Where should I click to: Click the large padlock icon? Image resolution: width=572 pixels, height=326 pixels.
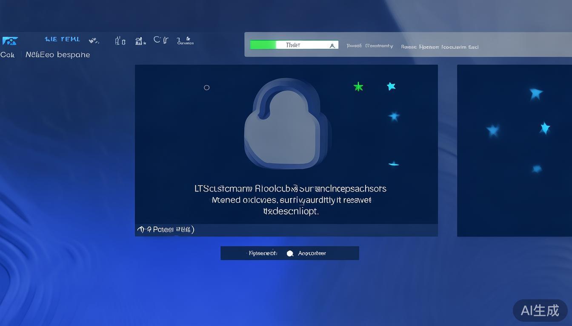286,123
